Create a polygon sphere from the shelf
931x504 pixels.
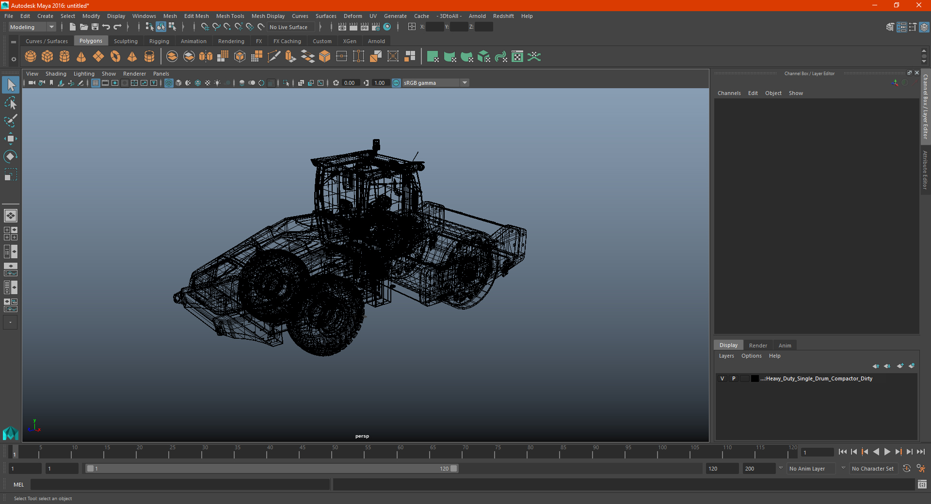tap(31, 57)
